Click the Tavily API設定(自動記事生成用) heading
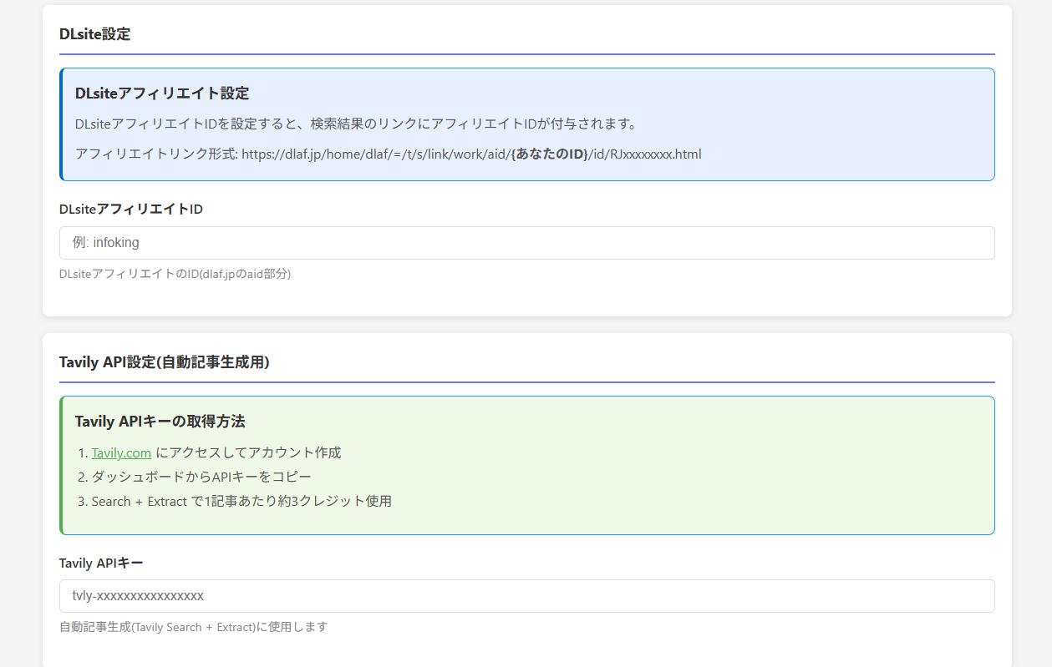Image resolution: width=1052 pixels, height=667 pixels. pyautogui.click(x=164, y=362)
